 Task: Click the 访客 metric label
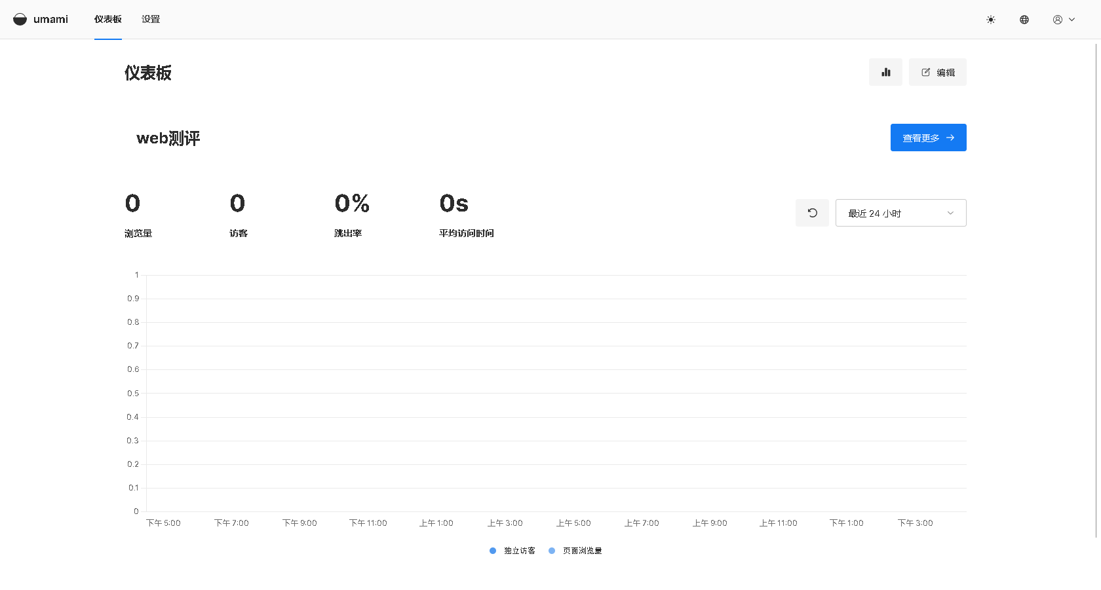pyautogui.click(x=239, y=233)
